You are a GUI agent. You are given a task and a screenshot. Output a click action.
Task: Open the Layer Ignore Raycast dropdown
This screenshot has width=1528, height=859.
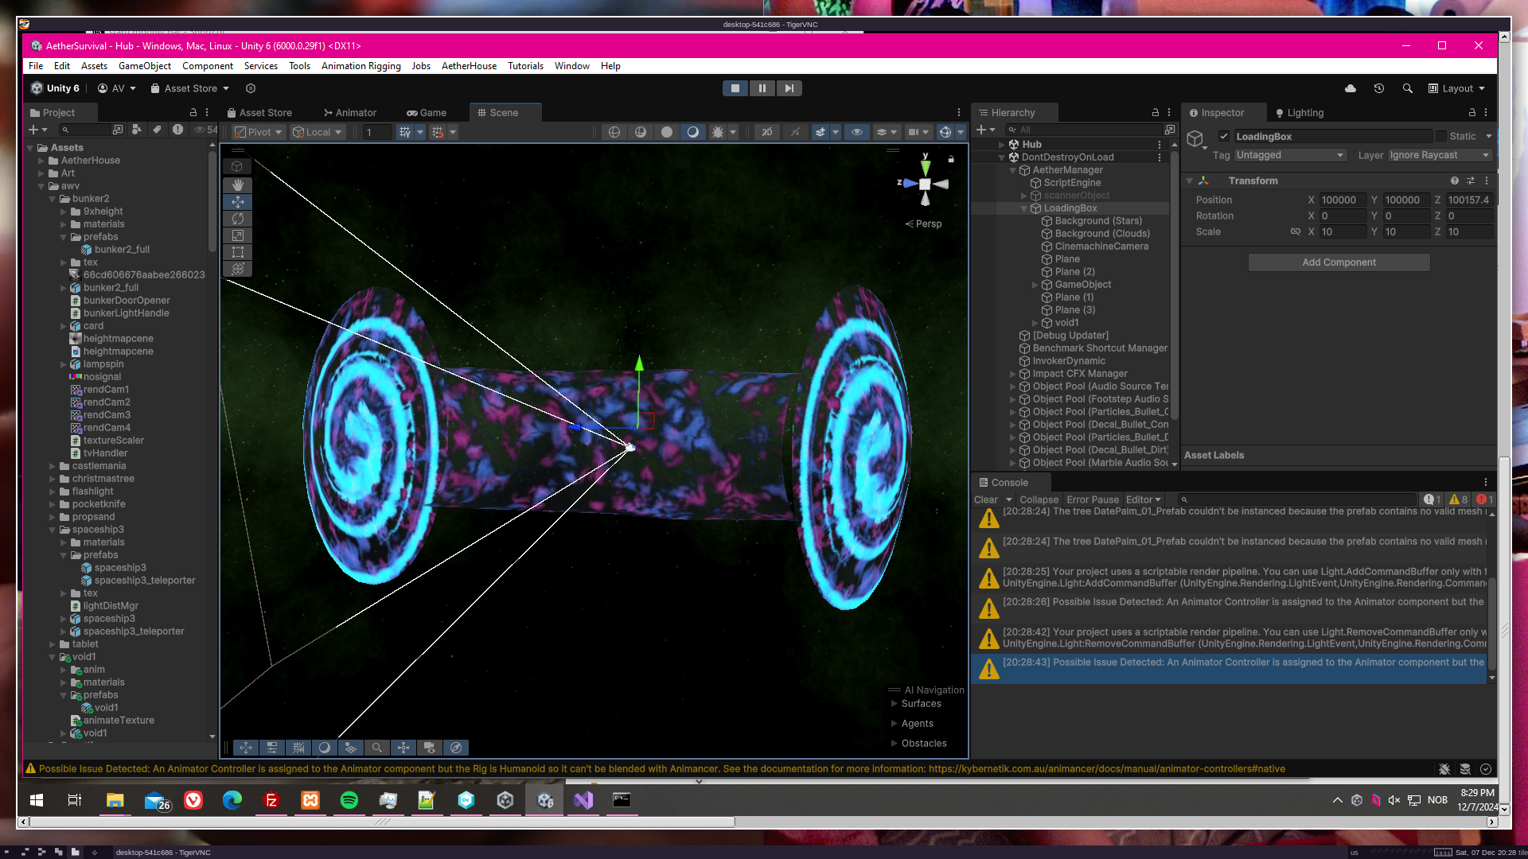click(1438, 155)
